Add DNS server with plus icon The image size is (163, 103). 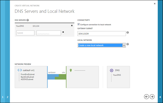tap(63, 32)
